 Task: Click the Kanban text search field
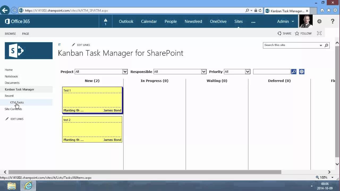pyautogui.click(x=272, y=72)
